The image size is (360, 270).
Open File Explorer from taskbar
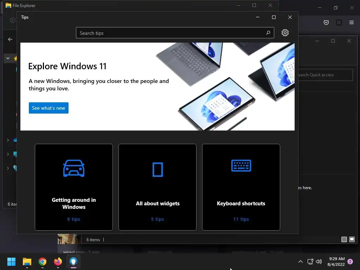click(x=27, y=262)
